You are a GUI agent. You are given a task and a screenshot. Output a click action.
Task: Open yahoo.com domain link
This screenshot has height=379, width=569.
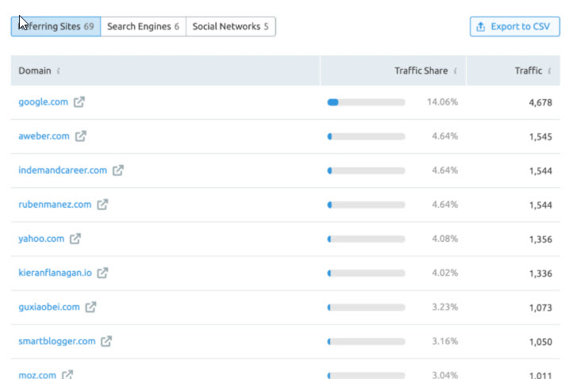coord(41,239)
